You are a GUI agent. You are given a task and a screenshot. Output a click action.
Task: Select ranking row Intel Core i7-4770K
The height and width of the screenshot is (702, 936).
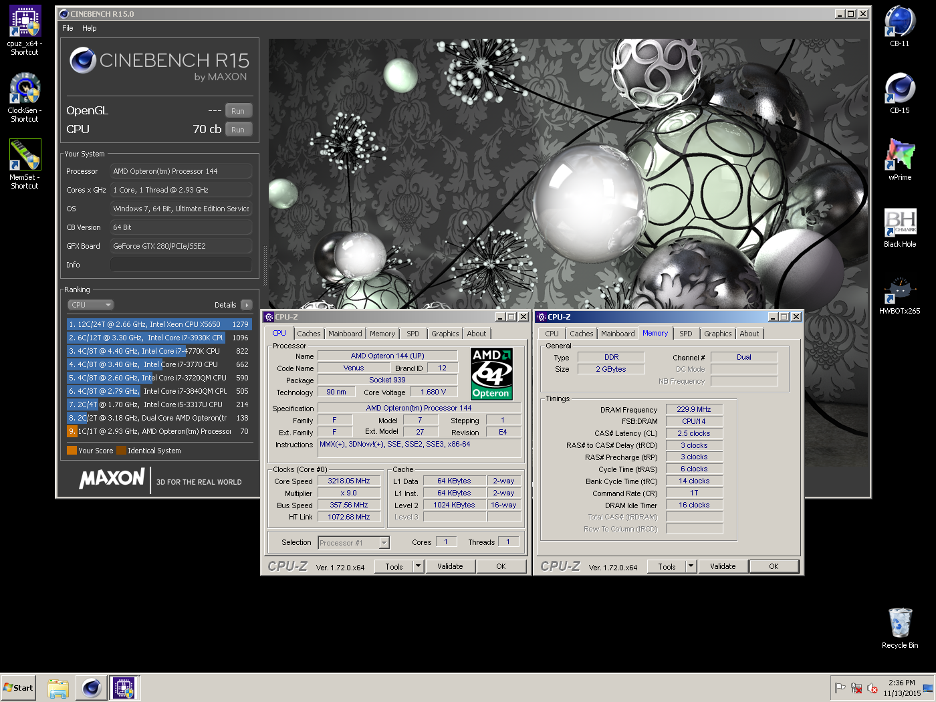[x=159, y=351]
